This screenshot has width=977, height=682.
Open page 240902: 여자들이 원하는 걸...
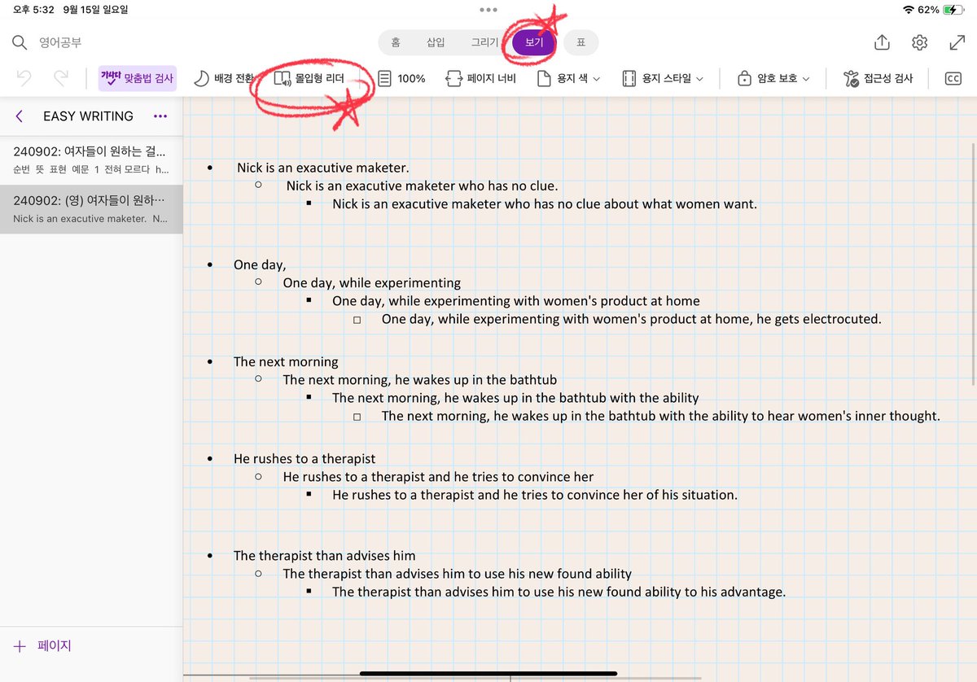91,160
